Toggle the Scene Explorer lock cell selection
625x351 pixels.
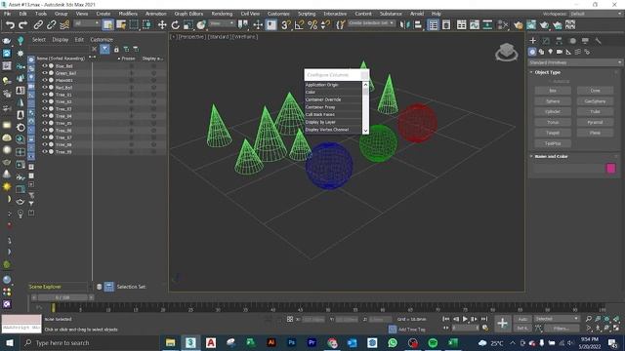[x=116, y=50]
